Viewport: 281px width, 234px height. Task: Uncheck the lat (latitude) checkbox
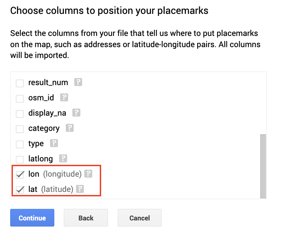20,190
